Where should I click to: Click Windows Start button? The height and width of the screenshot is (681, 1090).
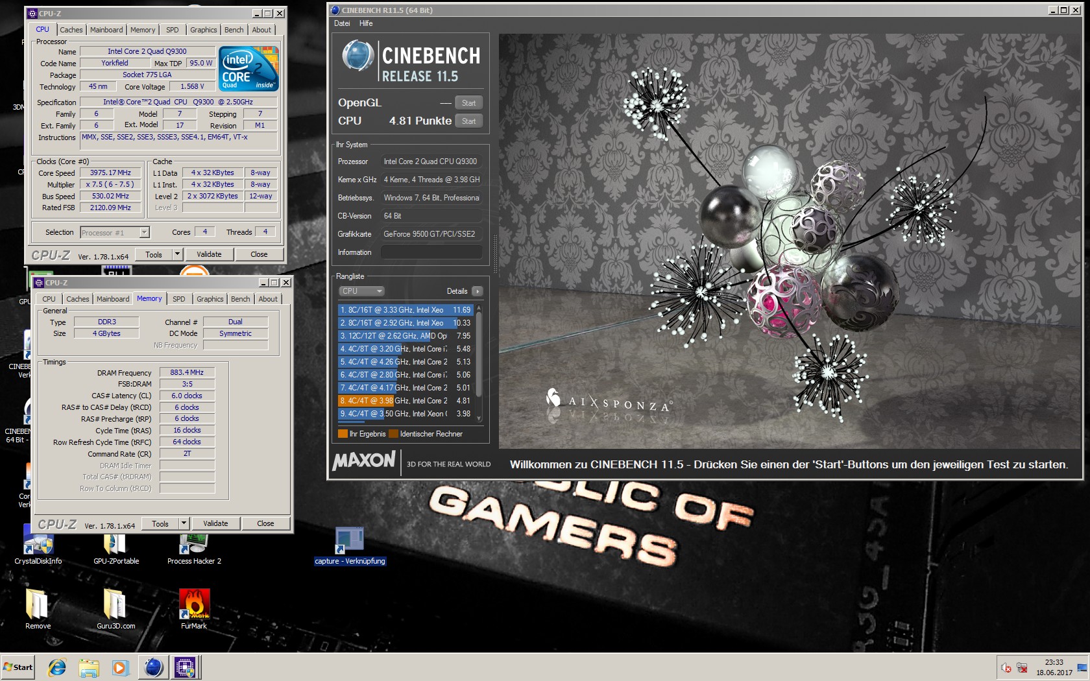(x=18, y=667)
